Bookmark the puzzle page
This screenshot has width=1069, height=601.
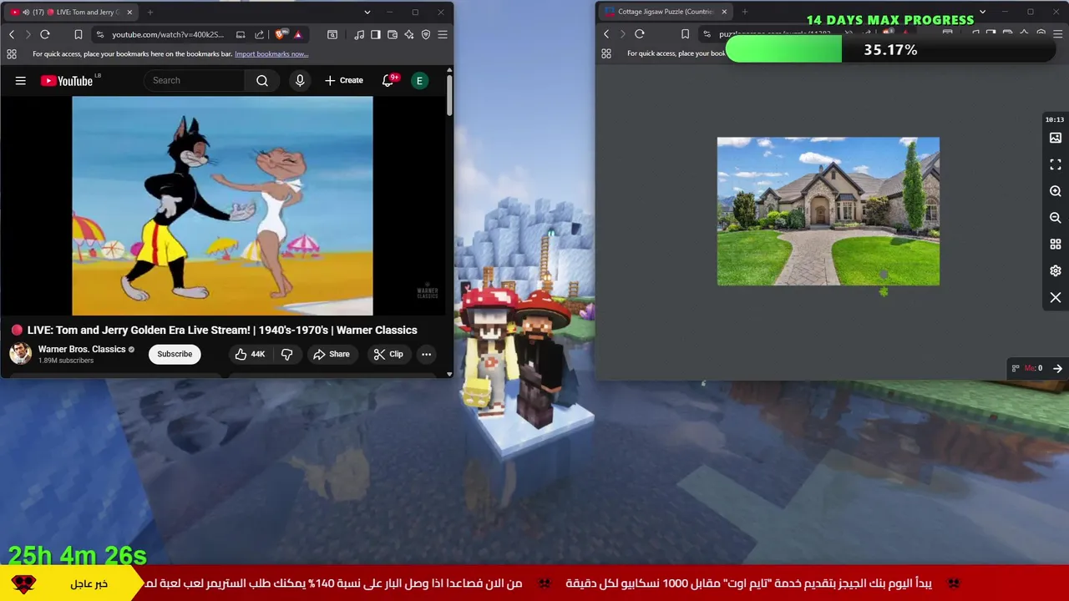point(685,34)
